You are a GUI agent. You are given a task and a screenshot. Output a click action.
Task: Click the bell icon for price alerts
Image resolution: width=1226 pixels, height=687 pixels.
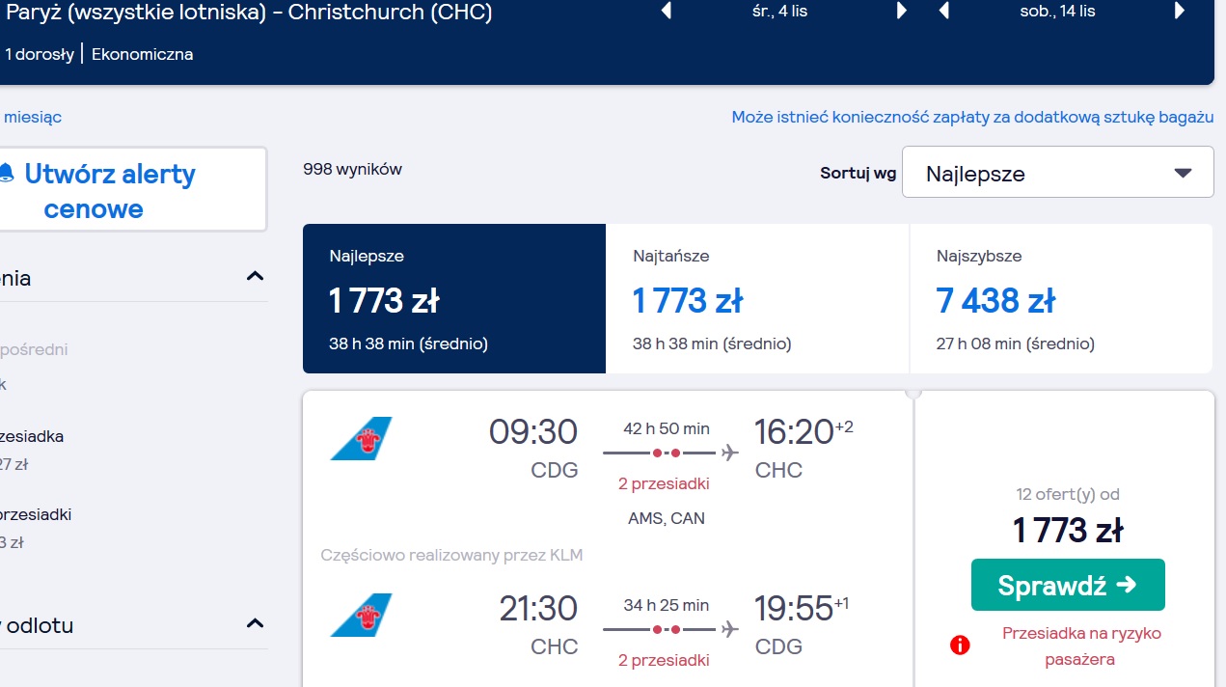7,174
